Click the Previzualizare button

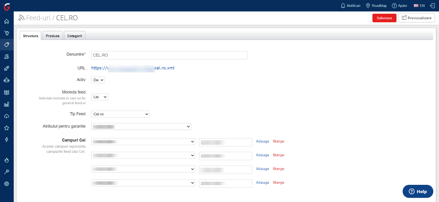[417, 18]
